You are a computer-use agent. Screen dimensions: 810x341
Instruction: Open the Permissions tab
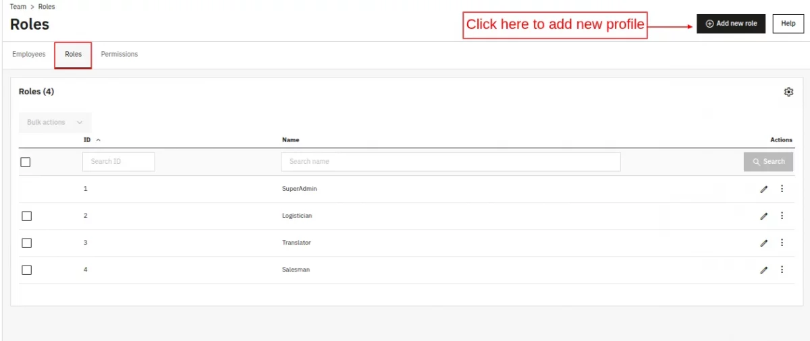tap(119, 54)
